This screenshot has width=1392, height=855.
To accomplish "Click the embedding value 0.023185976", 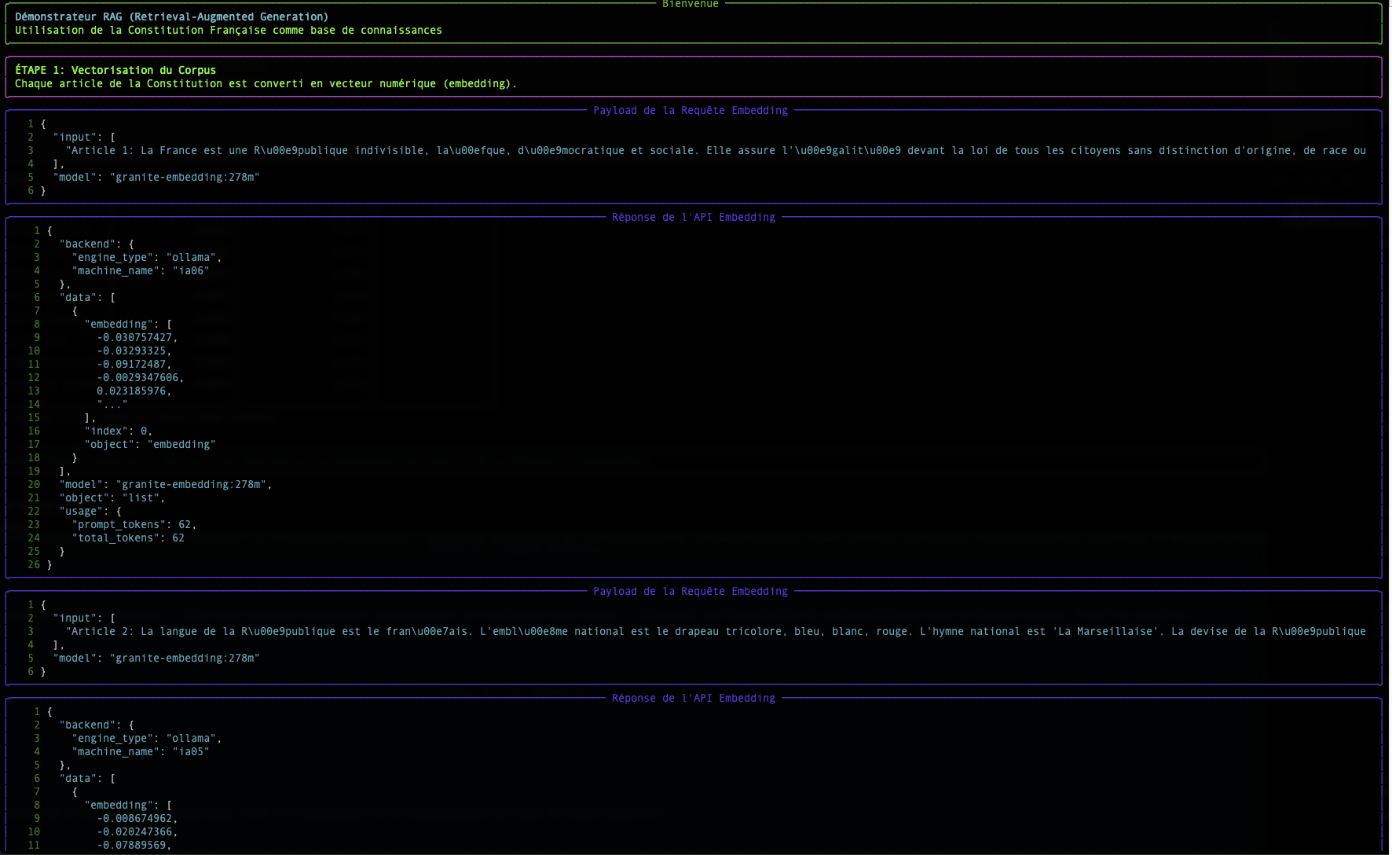I will click(134, 391).
